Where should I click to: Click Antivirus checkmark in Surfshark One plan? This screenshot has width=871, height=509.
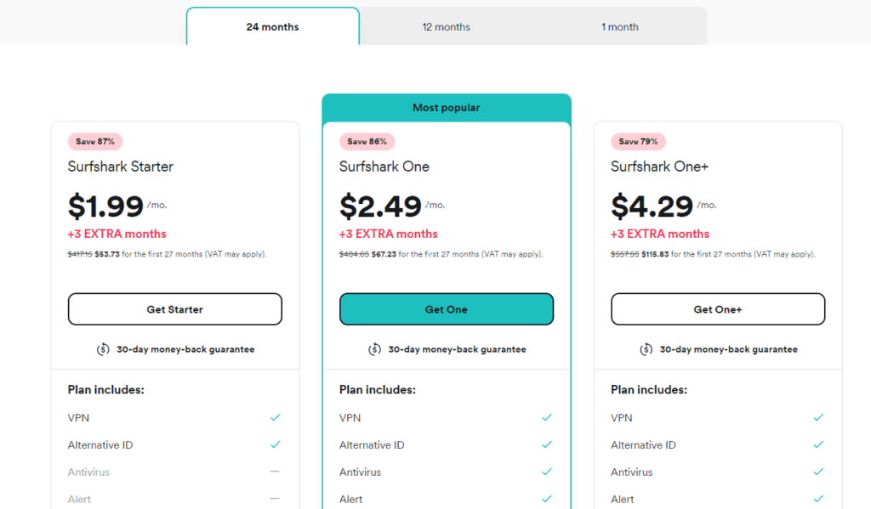tap(547, 472)
